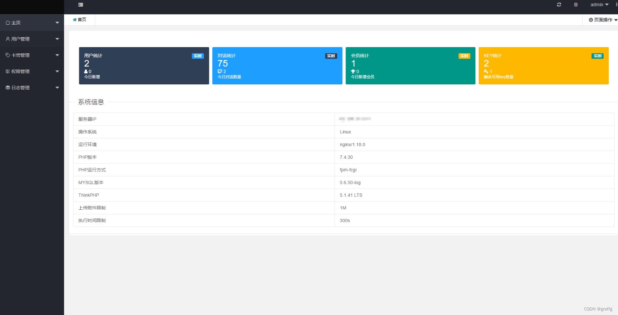Click the key icon in KEY统计 card
The height and width of the screenshot is (315, 618).
tap(486, 71)
